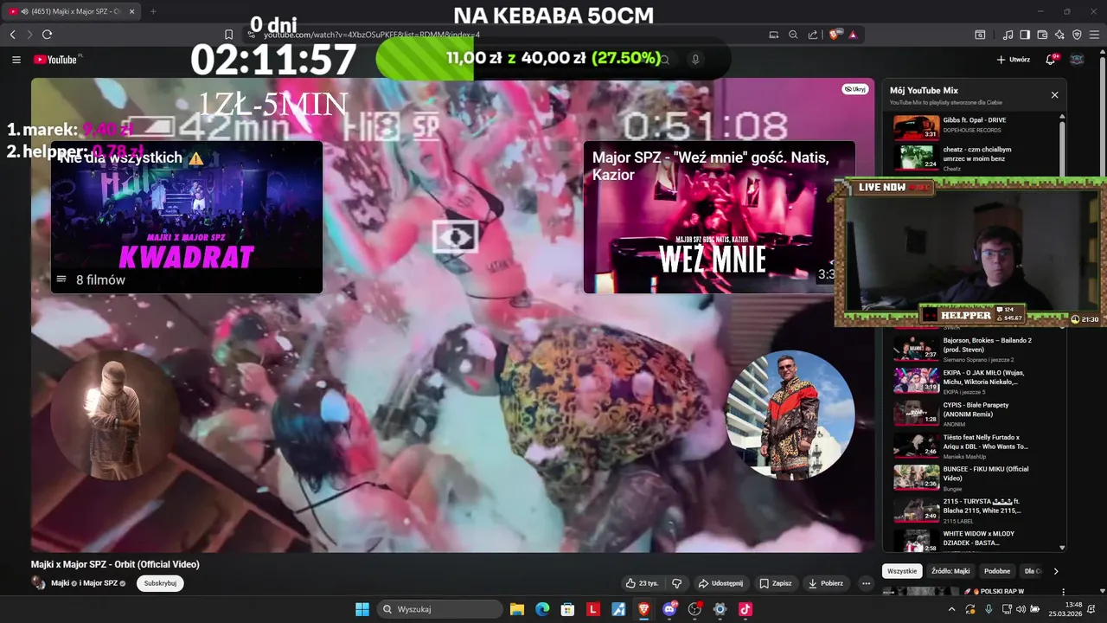
Task: Close the YouTube Mix playlist panel
Action: 1054,95
